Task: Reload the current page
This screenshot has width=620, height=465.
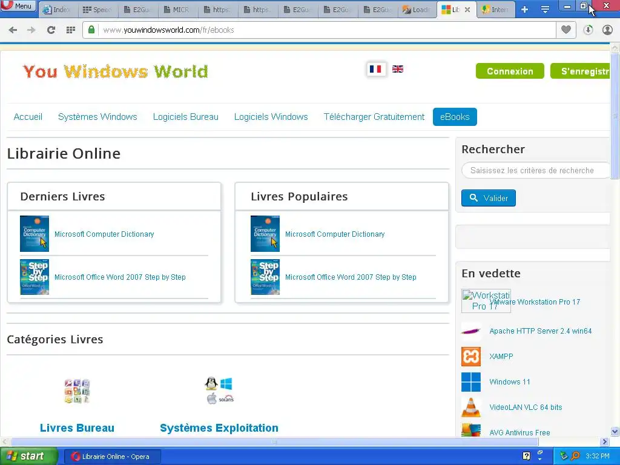Action: (51, 30)
